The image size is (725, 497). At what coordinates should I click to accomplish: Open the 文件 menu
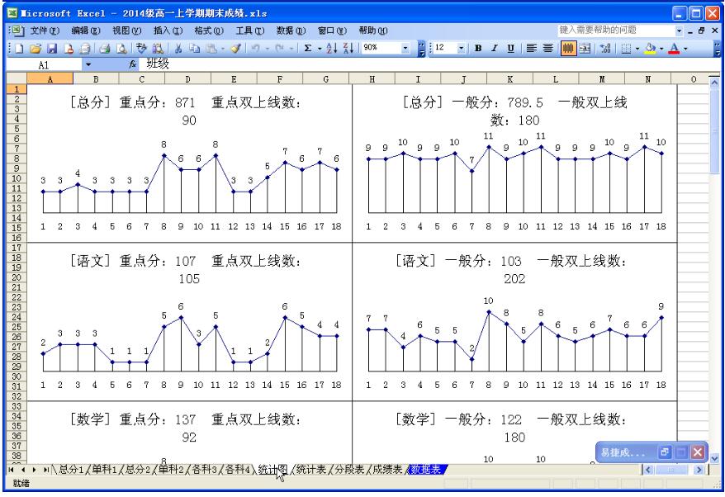coord(45,31)
